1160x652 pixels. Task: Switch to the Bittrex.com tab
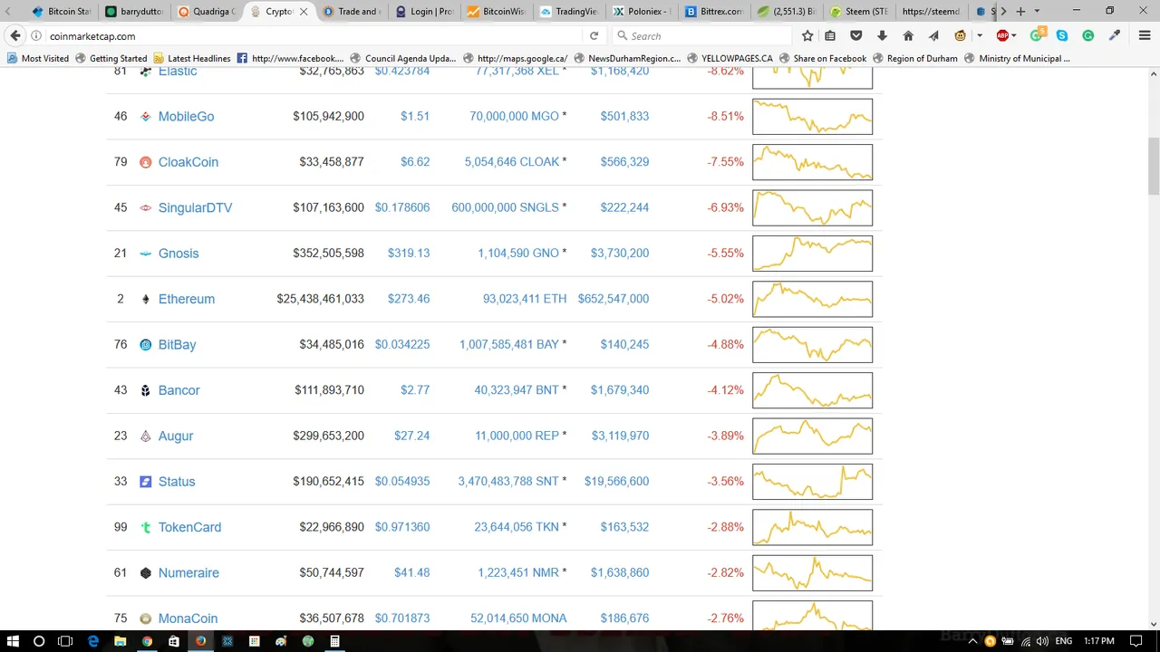[x=714, y=12]
